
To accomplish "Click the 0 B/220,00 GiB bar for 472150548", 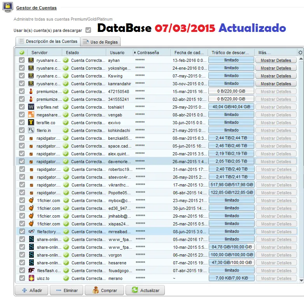I will click(231, 91).
